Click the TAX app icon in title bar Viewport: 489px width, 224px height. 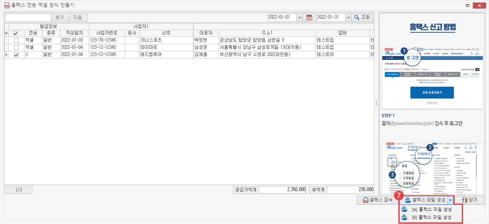click(6, 5)
